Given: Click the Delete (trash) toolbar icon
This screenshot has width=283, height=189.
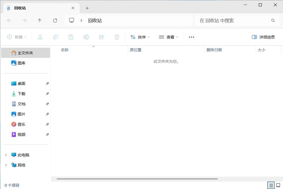Looking at the screenshot, I should [117, 37].
